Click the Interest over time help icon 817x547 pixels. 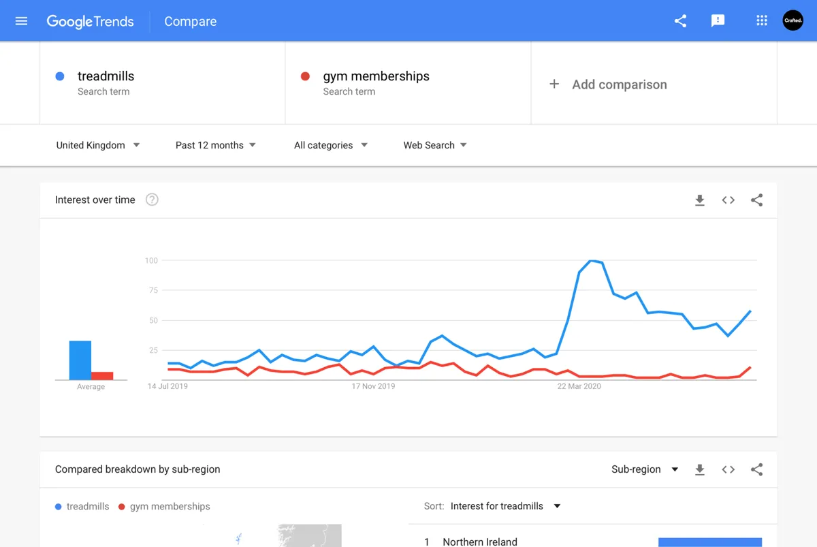point(152,200)
